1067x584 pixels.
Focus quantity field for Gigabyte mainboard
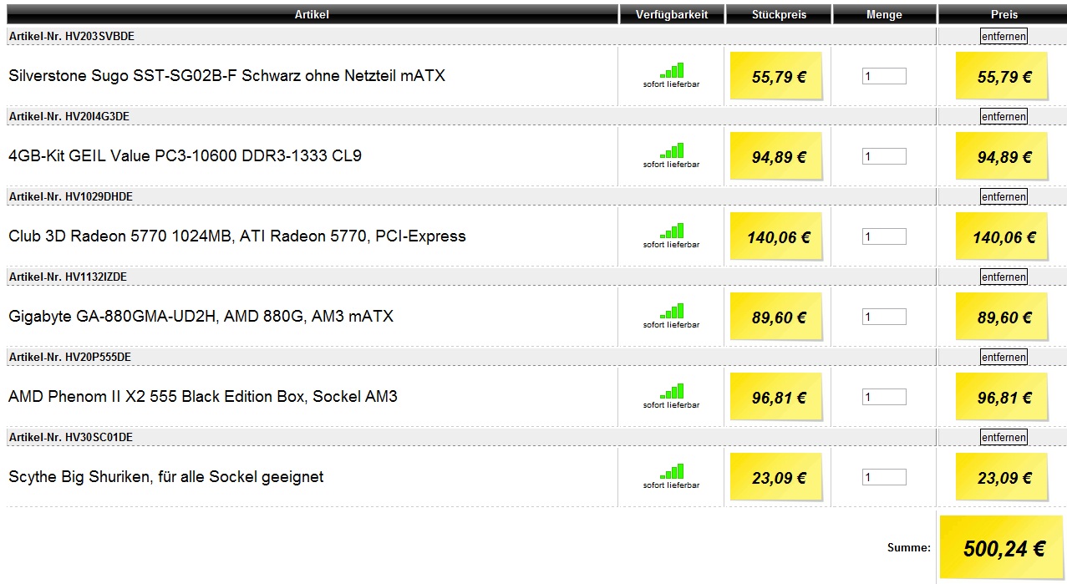click(884, 317)
